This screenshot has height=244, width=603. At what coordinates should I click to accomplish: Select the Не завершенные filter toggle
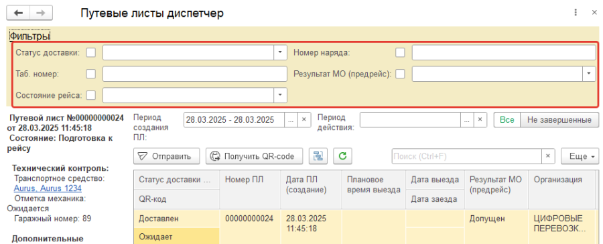(x=559, y=120)
